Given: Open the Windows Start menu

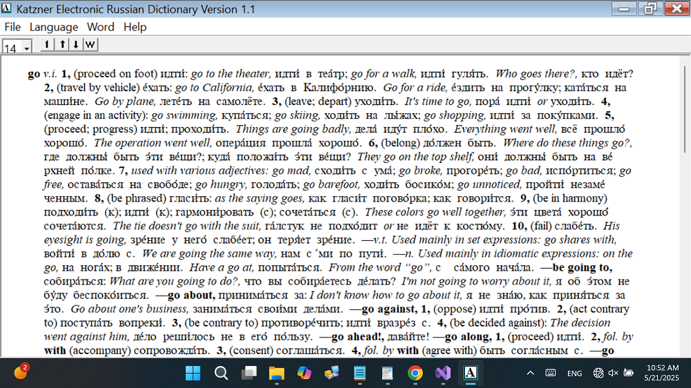Looking at the screenshot, I should click(x=193, y=373).
